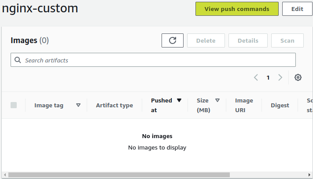The width and height of the screenshot is (313, 179).
Task: Click the Edit repository button
Action: [x=297, y=9]
